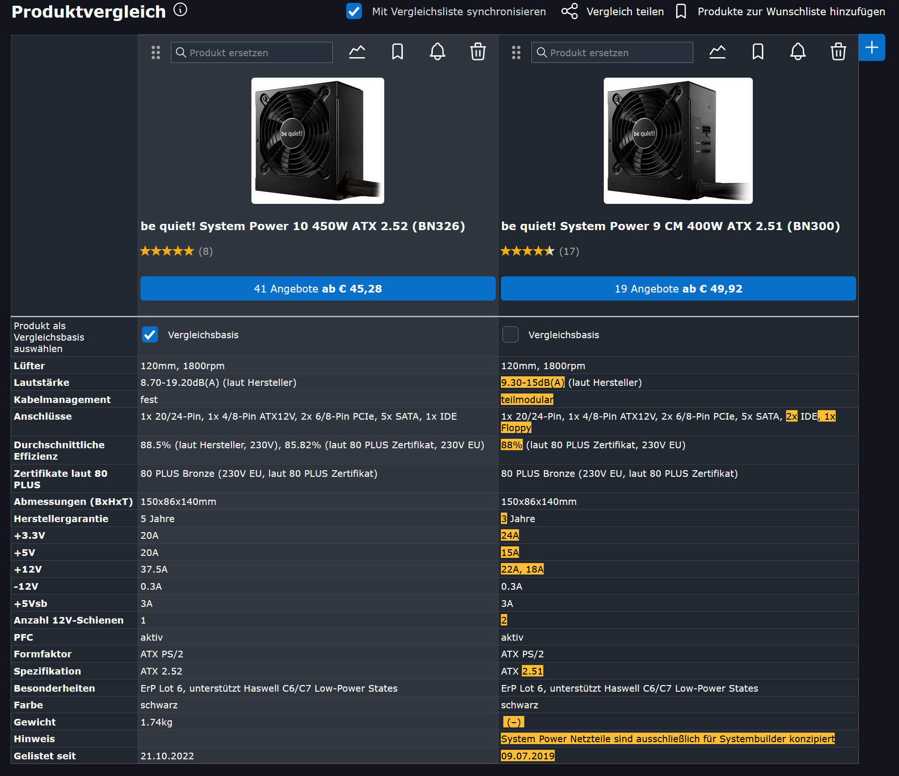
Task: Open System Power 10 450W product image
Action: [x=318, y=141]
